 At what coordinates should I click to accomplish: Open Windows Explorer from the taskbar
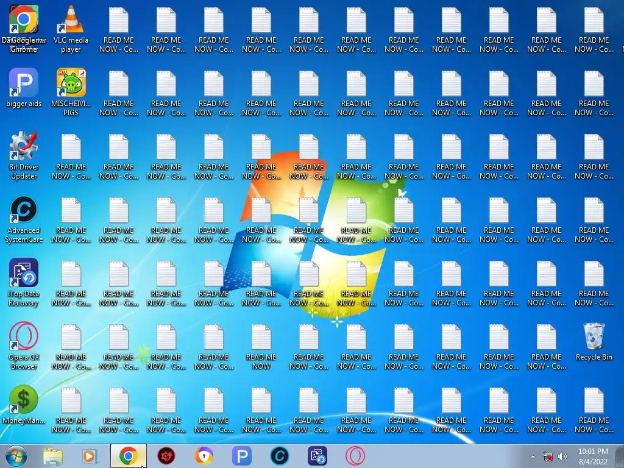pos(53,456)
